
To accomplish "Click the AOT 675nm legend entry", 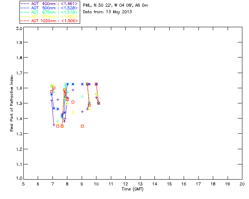I will click(49, 12).
